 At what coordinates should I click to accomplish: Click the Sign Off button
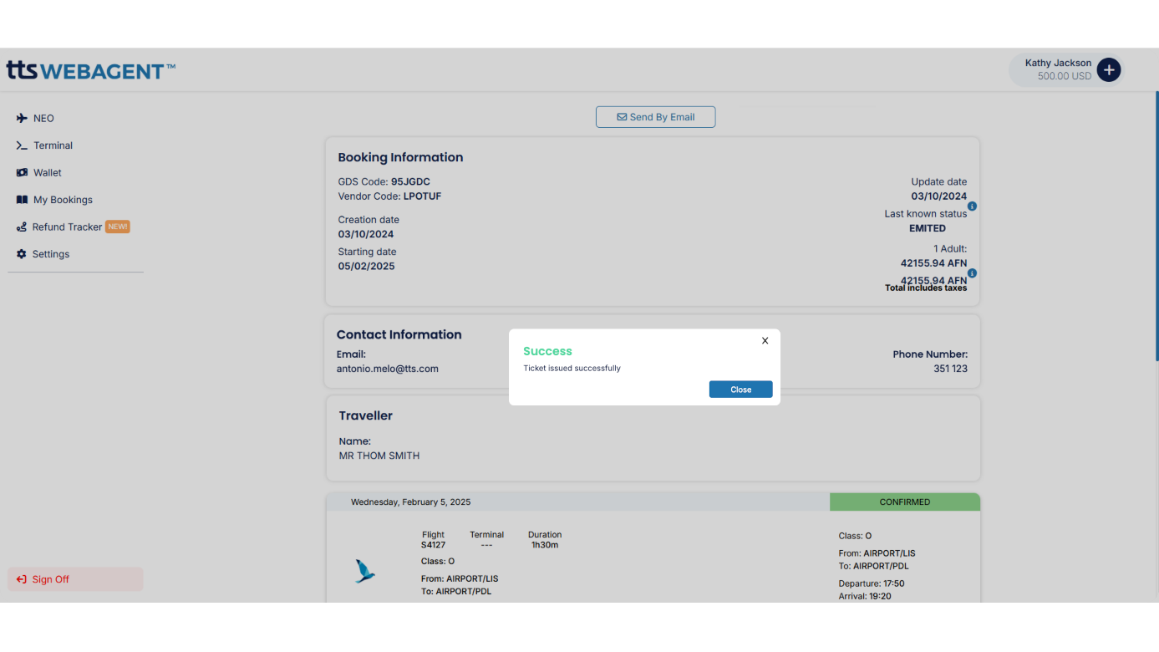point(75,579)
